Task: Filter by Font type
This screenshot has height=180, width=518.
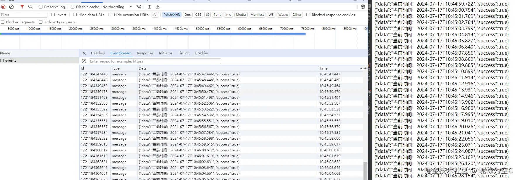Action: click(x=217, y=15)
